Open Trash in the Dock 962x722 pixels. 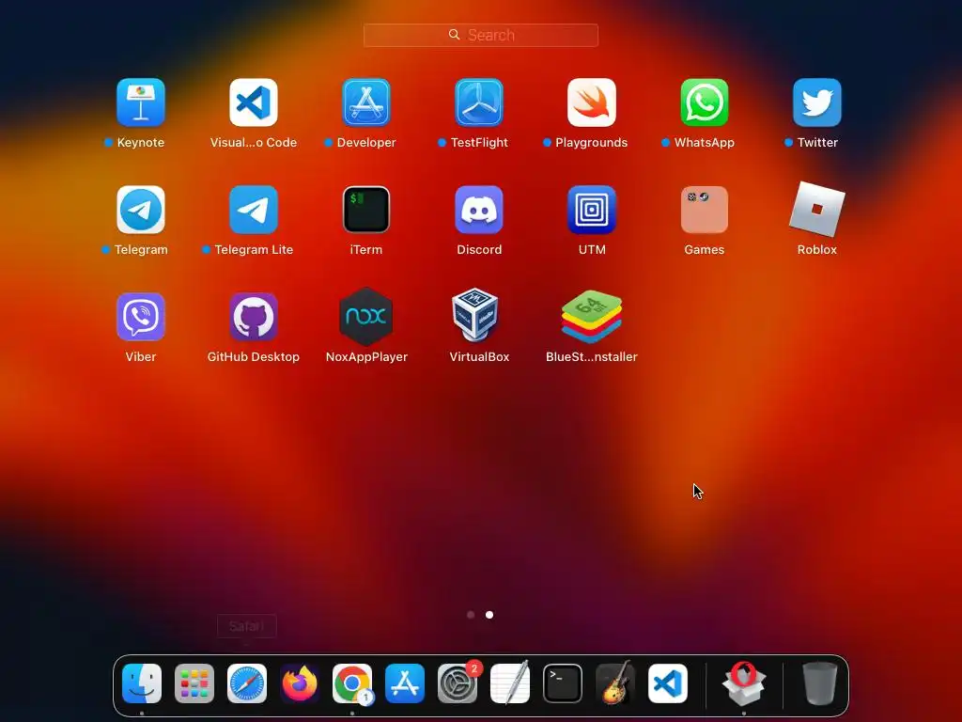[x=819, y=683]
